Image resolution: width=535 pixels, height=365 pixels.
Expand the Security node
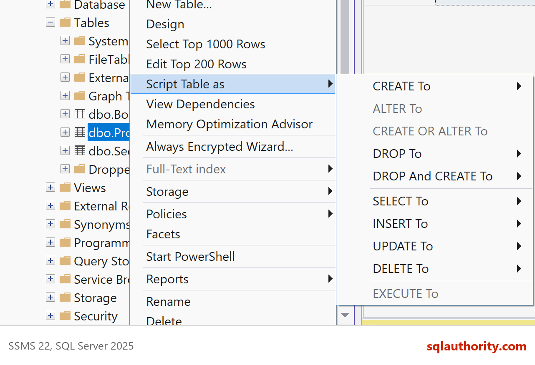click(x=50, y=316)
